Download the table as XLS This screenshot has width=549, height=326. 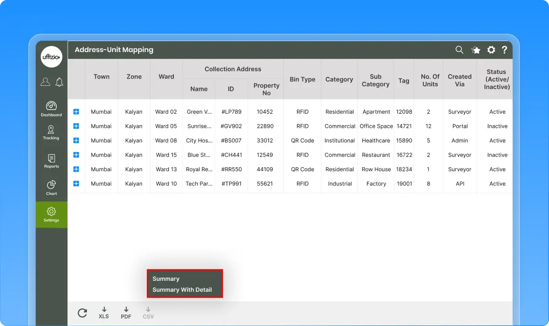(x=104, y=313)
